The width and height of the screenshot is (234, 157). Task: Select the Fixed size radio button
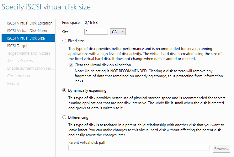[x=65, y=41]
